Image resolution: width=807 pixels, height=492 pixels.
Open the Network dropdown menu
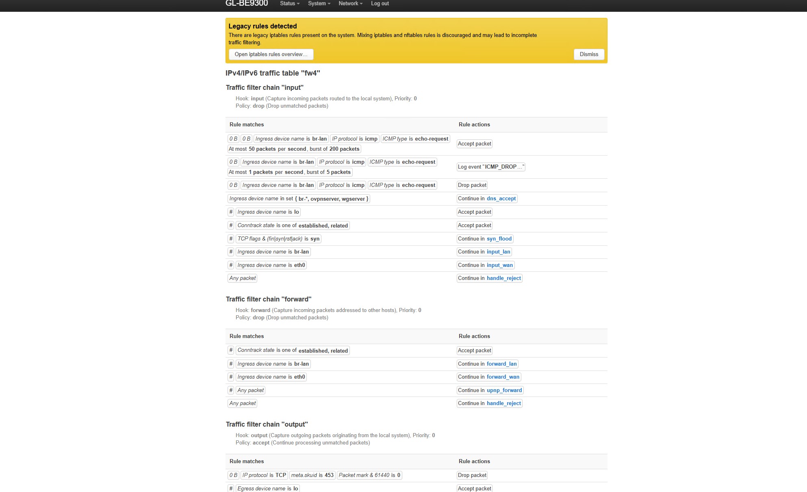pos(350,4)
